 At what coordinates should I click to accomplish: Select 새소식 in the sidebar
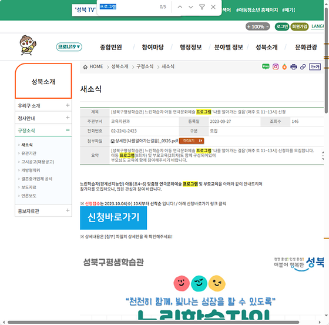pyautogui.click(x=27, y=145)
